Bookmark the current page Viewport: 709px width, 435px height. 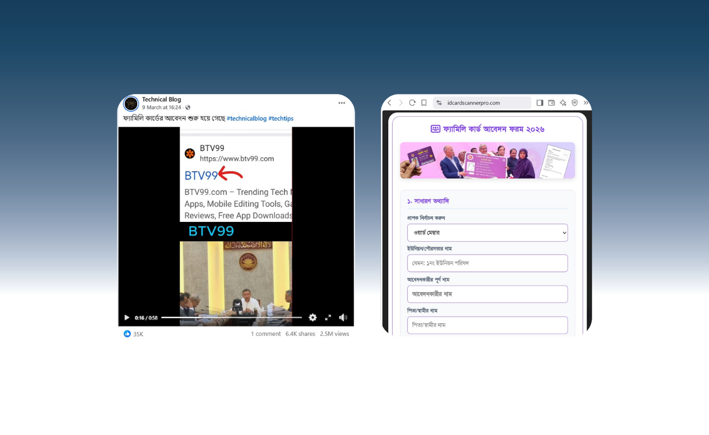coord(424,103)
